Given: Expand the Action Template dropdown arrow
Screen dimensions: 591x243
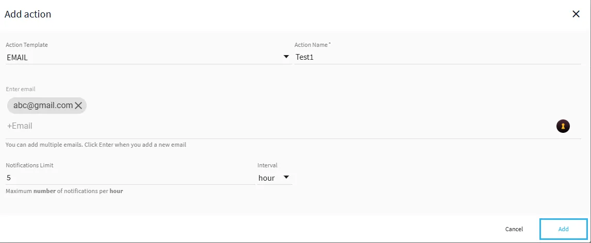Looking at the screenshot, I should coord(286,57).
